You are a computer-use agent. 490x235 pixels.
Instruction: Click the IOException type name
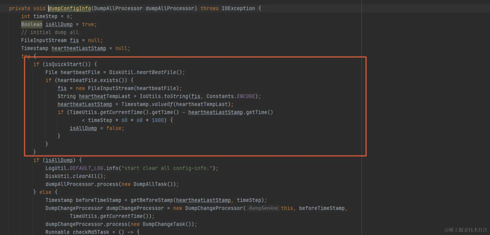(238, 8)
